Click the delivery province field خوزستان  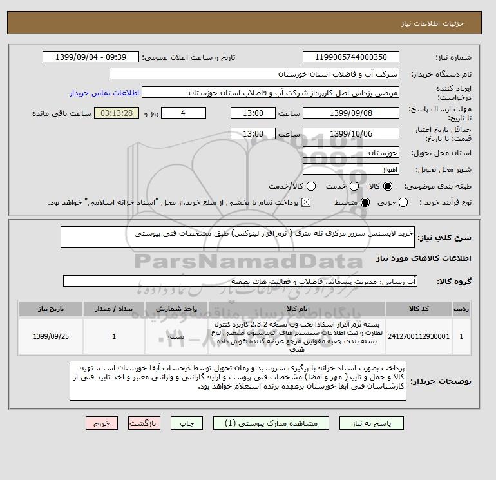click(x=351, y=153)
